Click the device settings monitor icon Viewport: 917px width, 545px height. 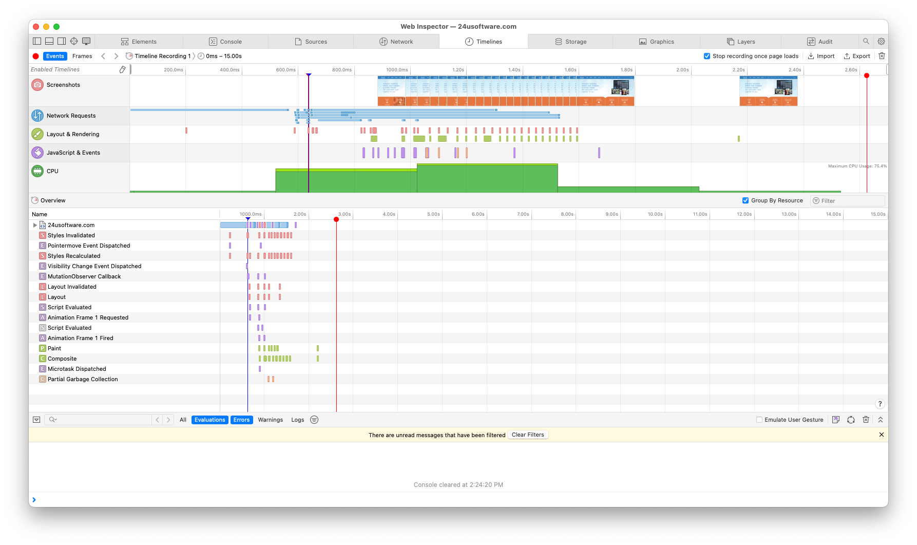tap(86, 42)
